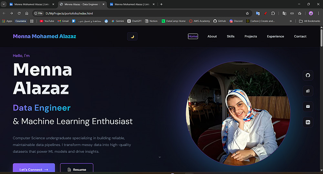Image resolution: width=323 pixels, height=174 pixels.
Task: Select Experience in the navigation bar
Action: pos(276,36)
